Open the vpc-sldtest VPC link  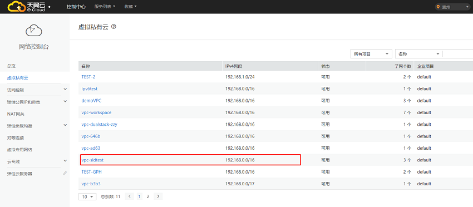coord(92,160)
